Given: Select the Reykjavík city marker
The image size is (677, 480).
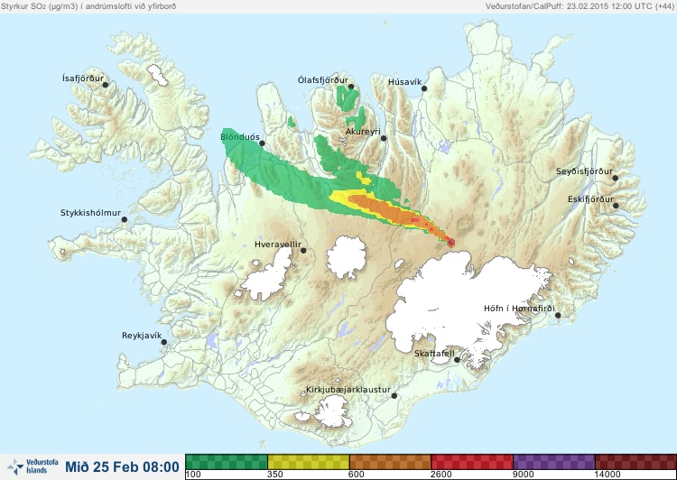Looking at the screenshot, I should [x=164, y=342].
